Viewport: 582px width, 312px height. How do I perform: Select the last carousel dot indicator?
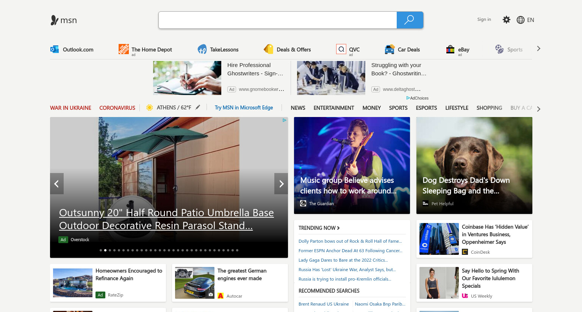237,250
